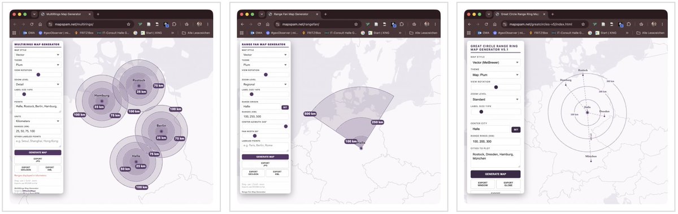Go forward in the Range Fan browser window
Screen dimensions: 678x214
pos(251,24)
